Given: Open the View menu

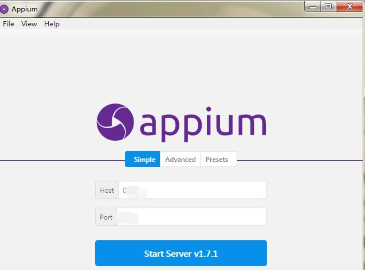Looking at the screenshot, I should (29, 24).
